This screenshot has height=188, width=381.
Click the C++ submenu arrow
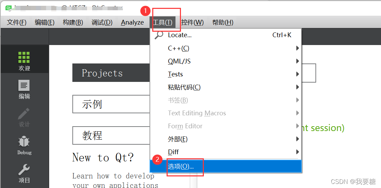[x=297, y=48]
